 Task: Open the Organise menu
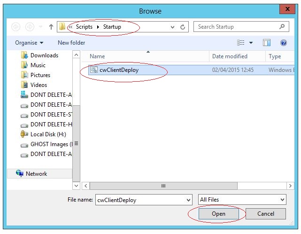[29, 43]
